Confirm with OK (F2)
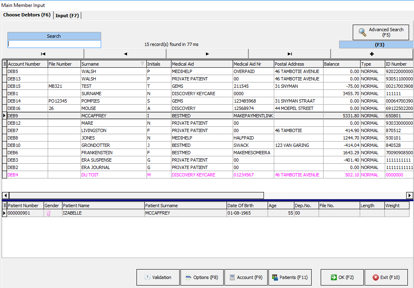Screen dimensions: 414x288 pos(342,277)
